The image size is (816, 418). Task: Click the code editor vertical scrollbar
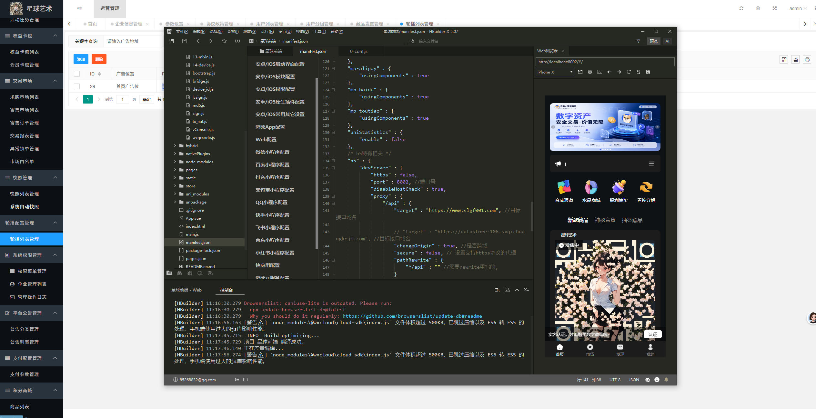532,216
